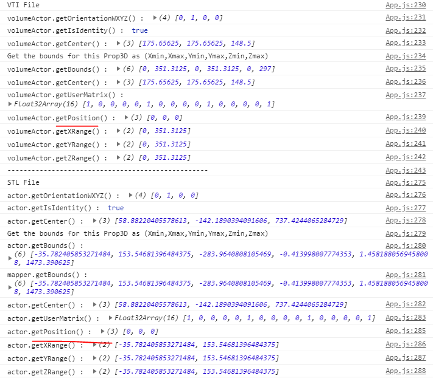433x381 pixels.
Task: Select 'true' value of volumeActor.getIsIdentity()
Action: pyautogui.click(x=139, y=30)
